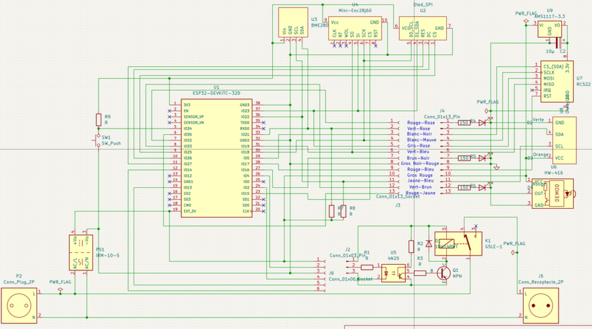Image resolution: width=592 pixels, height=329 pixels.
Task: Select the 4N25 optocoupler U5
Action: pos(393,273)
